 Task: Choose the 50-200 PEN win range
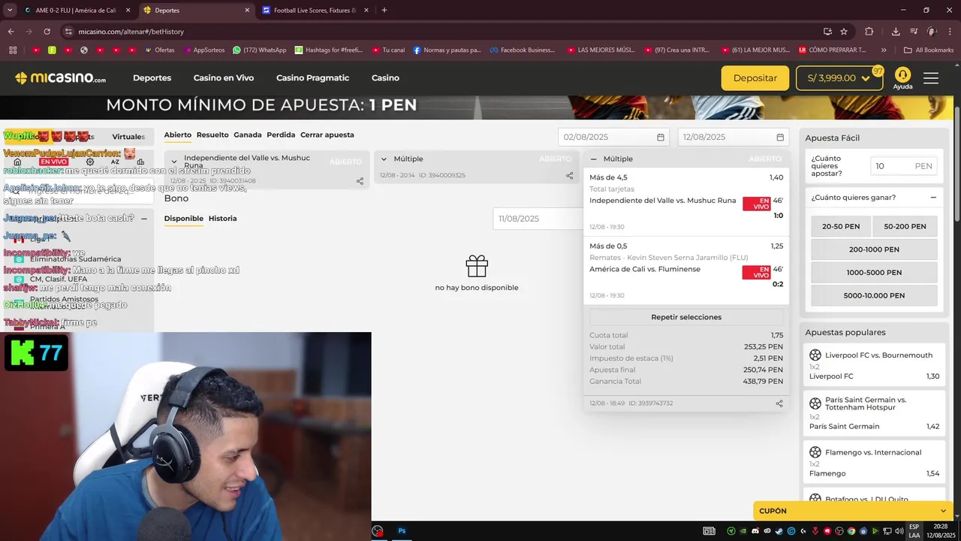tap(905, 226)
